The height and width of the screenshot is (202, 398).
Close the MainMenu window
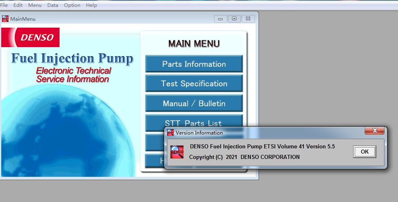coord(248,19)
